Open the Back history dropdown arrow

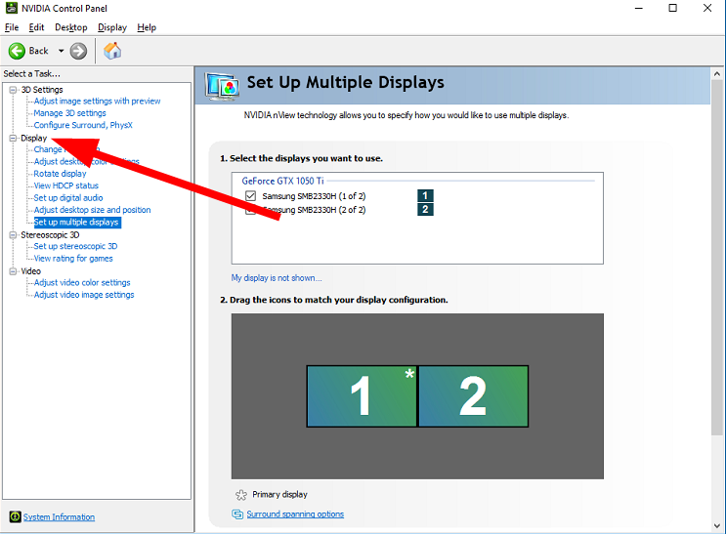pos(61,51)
